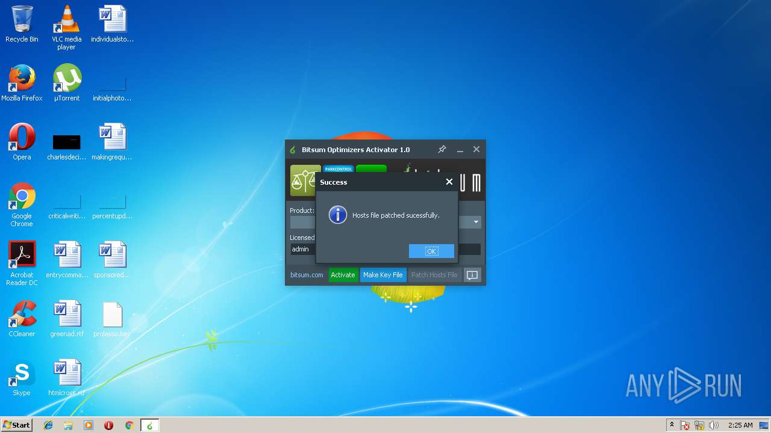Click the 2:25 AM system clock
The width and height of the screenshot is (771, 433).
tap(740, 425)
